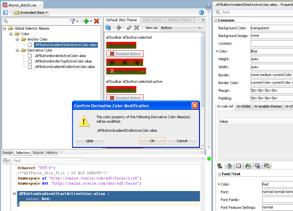Image resolution: width=293 pixels, height=211 pixels.
Task: Open the -tr-rule-ref tab
Action: tap(225, 106)
